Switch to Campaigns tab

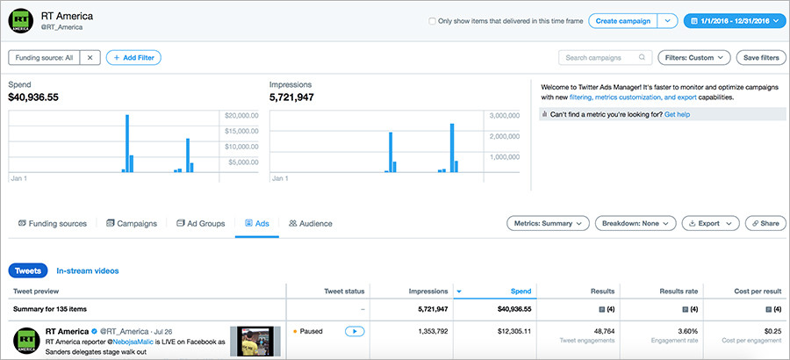(132, 223)
